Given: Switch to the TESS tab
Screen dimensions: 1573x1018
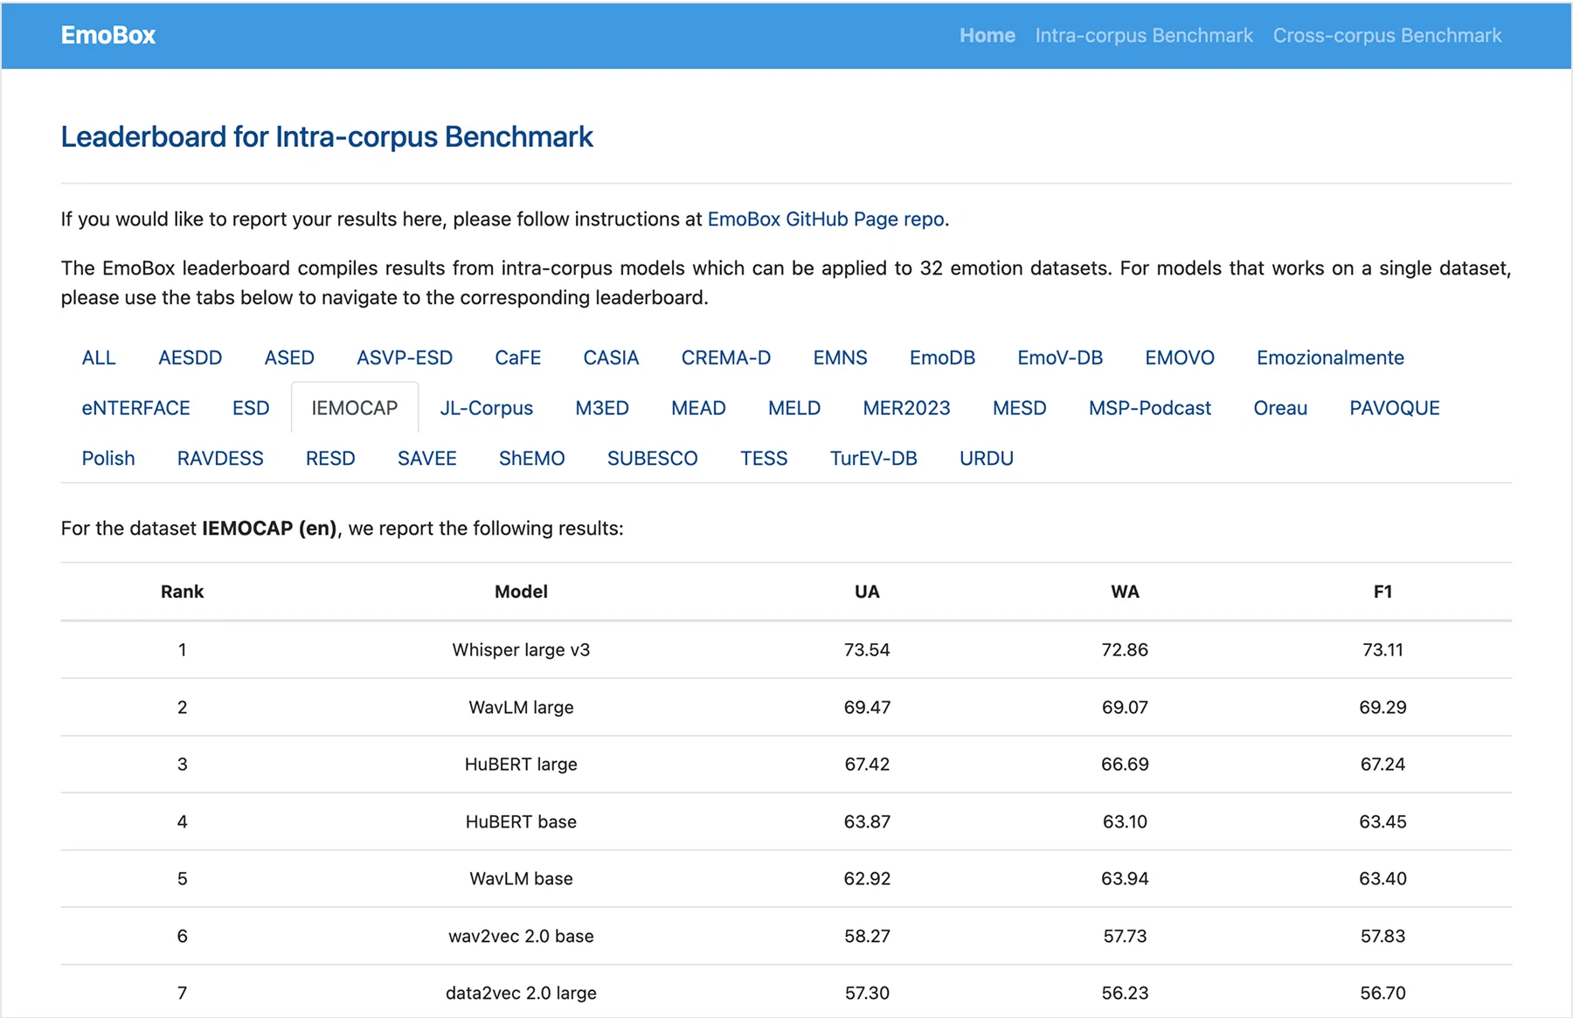Looking at the screenshot, I should (x=764, y=459).
